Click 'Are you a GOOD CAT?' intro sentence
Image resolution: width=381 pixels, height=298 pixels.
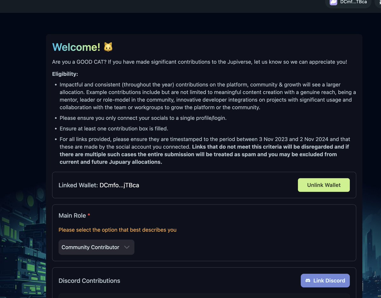pos(200,62)
